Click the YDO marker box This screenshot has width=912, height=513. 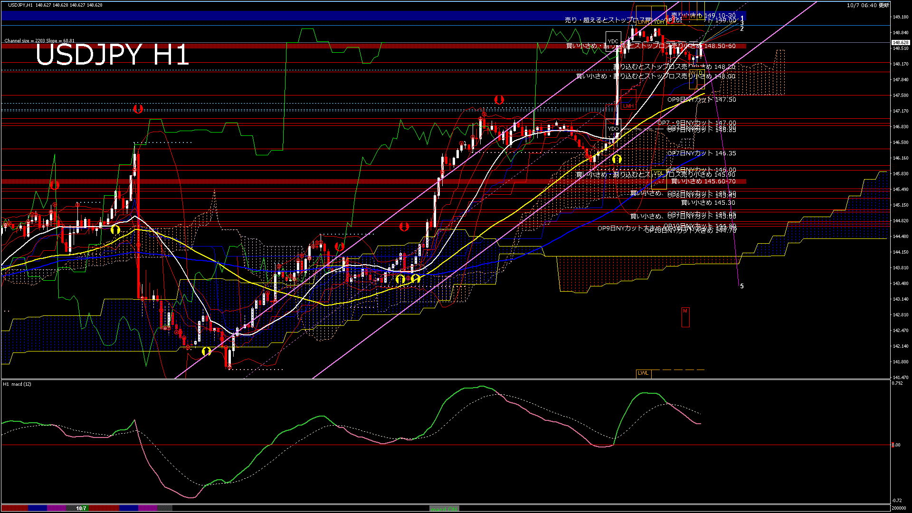point(613,129)
